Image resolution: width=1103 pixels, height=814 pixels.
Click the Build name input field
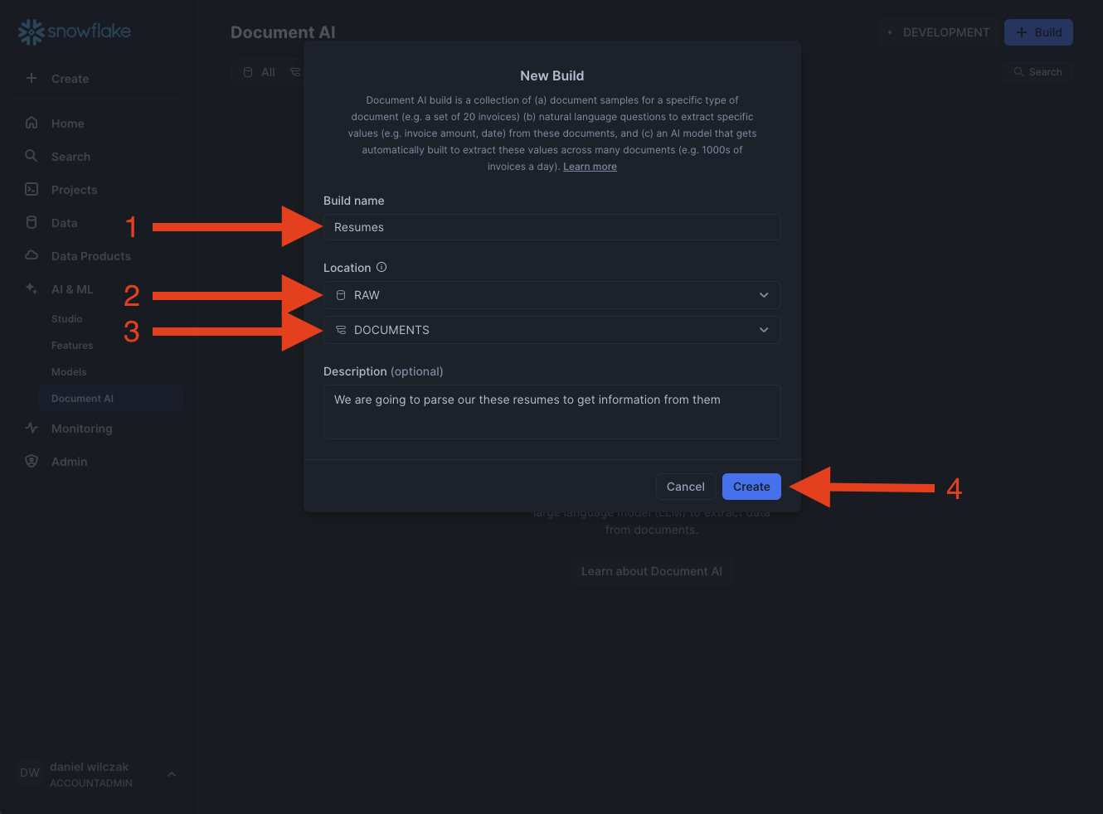tap(551, 227)
